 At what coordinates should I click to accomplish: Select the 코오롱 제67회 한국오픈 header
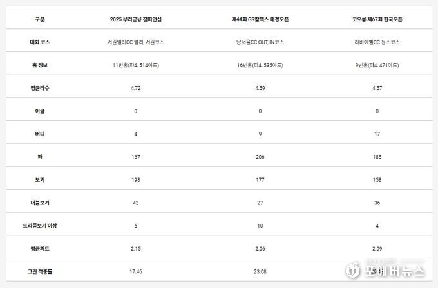pos(379,19)
